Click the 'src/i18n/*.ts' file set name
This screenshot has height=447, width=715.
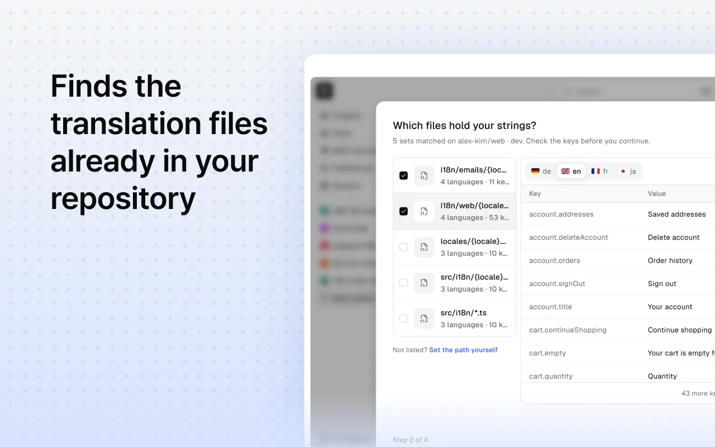point(463,313)
